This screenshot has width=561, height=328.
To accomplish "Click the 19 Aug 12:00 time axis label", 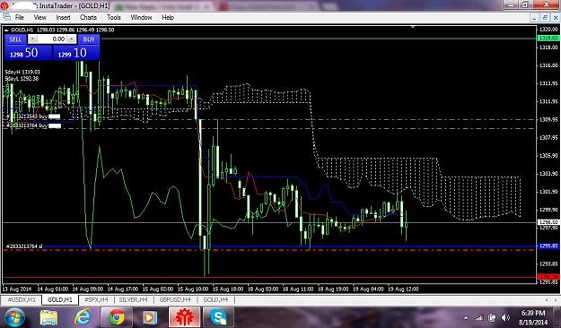I will pos(403,289).
